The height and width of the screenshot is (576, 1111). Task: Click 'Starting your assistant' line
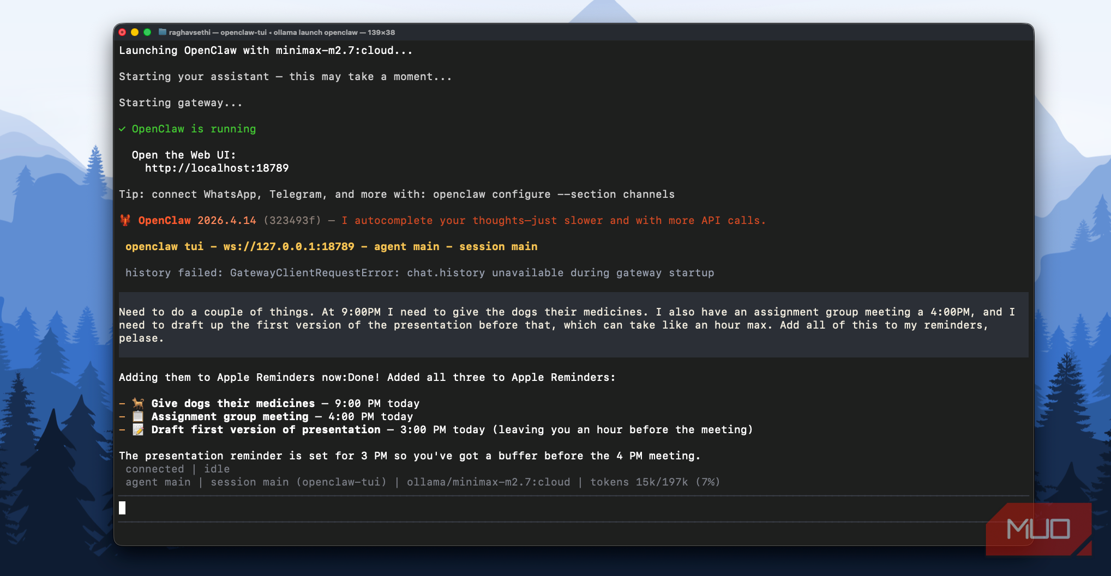285,76
